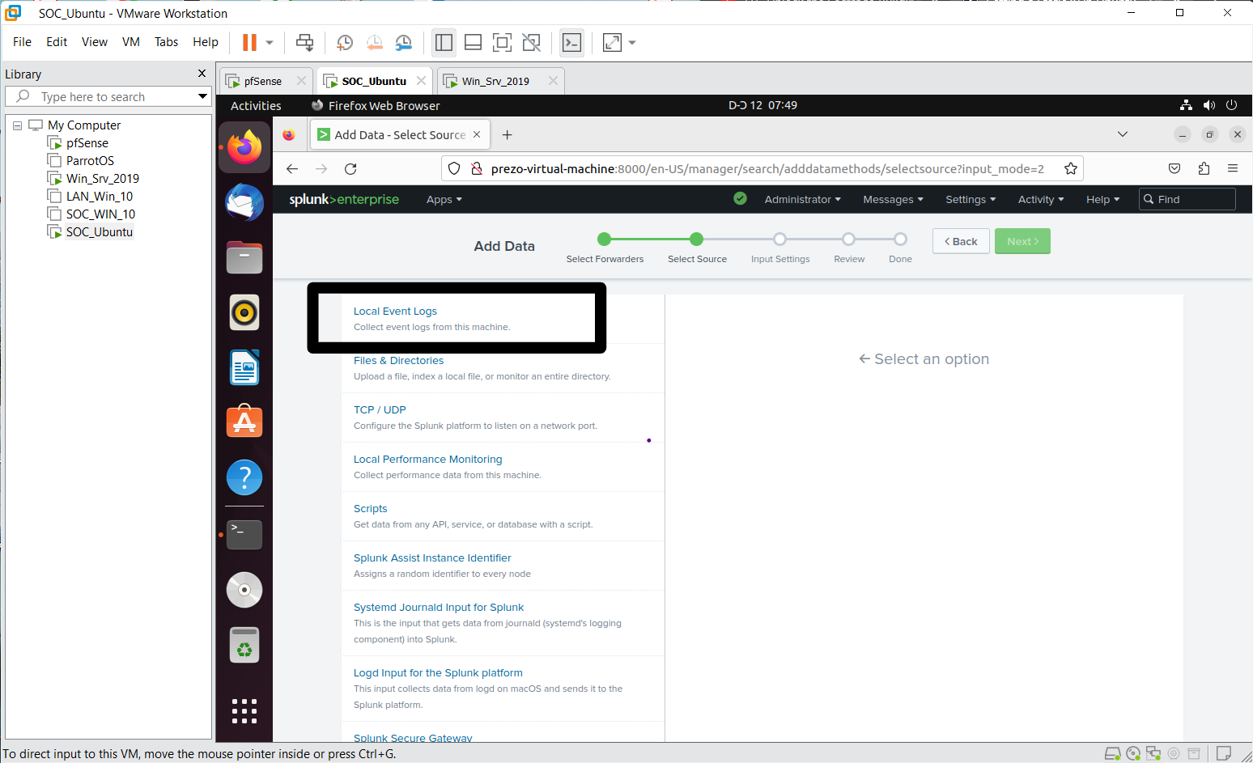The width and height of the screenshot is (1253, 763).
Task: Open the Ubuntu volume indicator
Action: point(1209,105)
